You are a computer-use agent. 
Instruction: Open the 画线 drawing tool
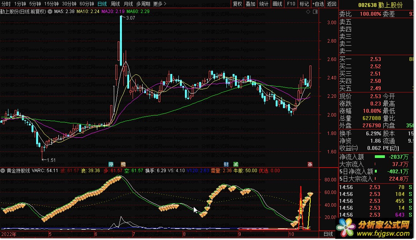click(x=278, y=4)
